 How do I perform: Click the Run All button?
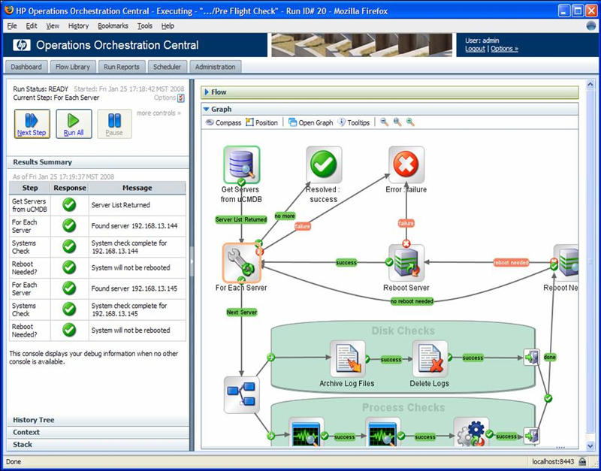[x=74, y=124]
